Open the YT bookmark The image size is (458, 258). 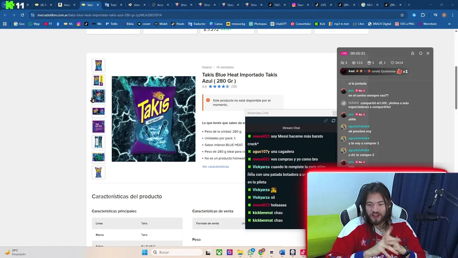(x=48, y=24)
